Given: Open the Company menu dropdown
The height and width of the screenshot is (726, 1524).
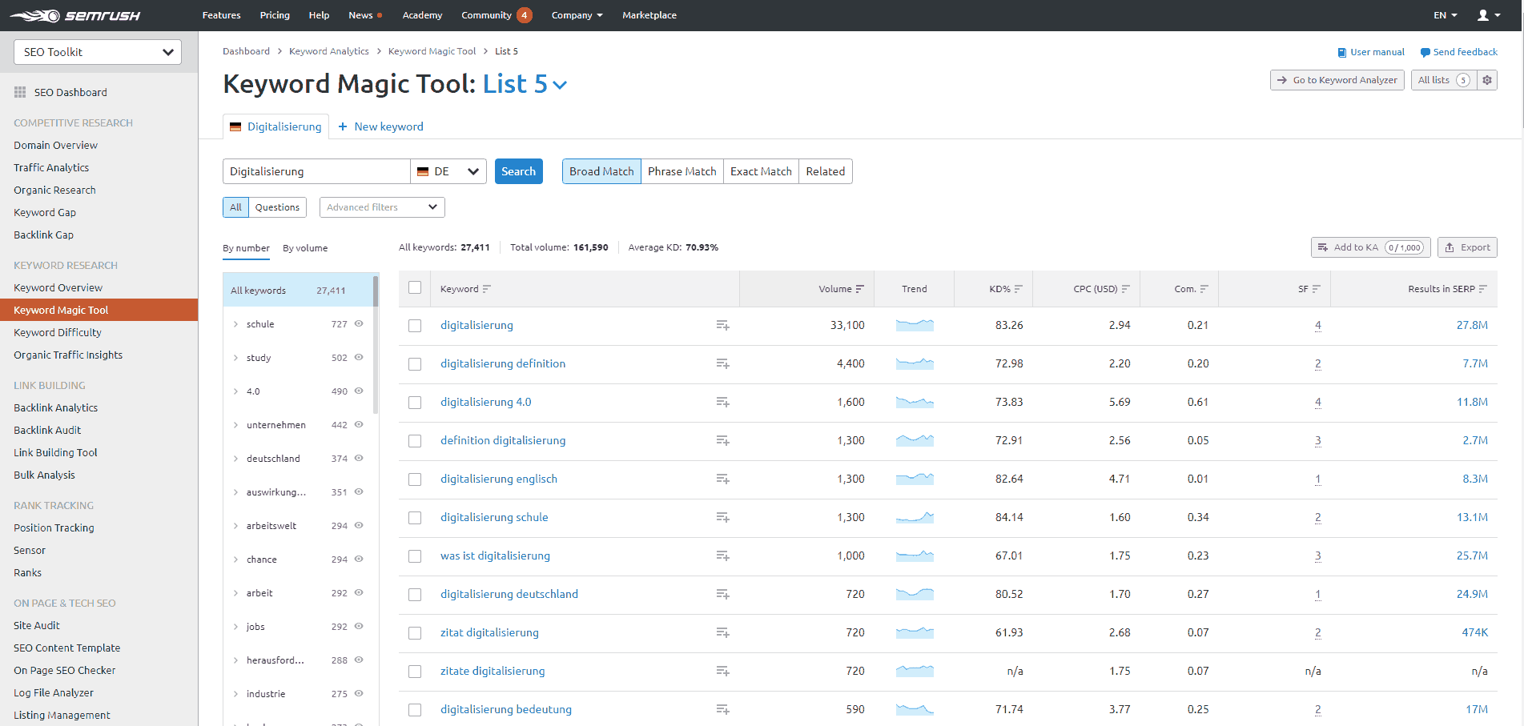Looking at the screenshot, I should [x=577, y=15].
